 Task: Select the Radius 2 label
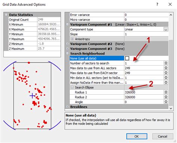click(81, 97)
